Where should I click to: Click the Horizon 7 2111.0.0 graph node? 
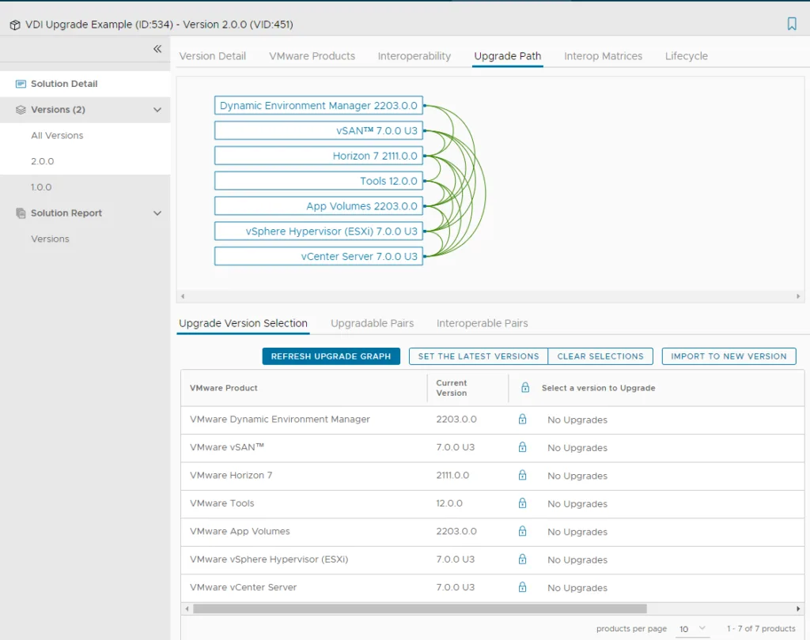coord(319,156)
